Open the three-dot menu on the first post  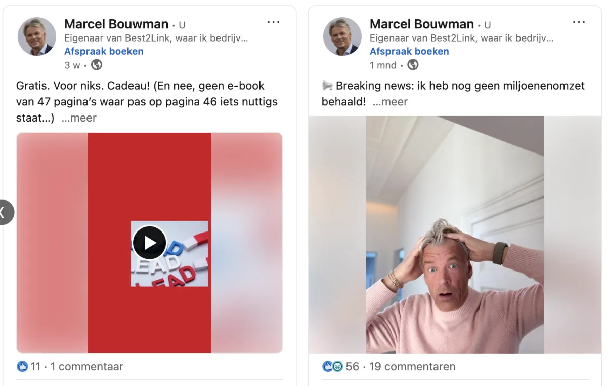[x=273, y=22]
